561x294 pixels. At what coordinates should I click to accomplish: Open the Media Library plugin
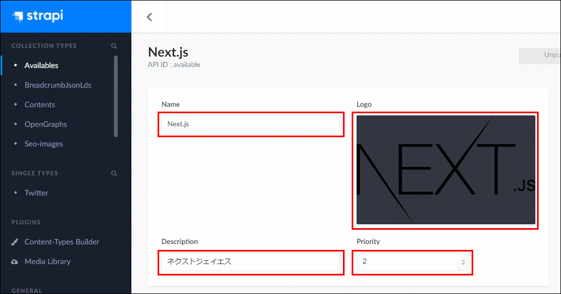47,261
